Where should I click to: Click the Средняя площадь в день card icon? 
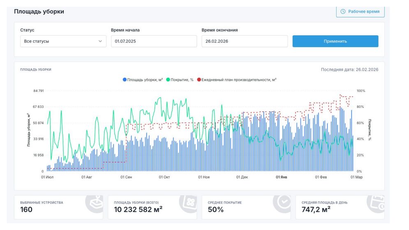pos(376,204)
